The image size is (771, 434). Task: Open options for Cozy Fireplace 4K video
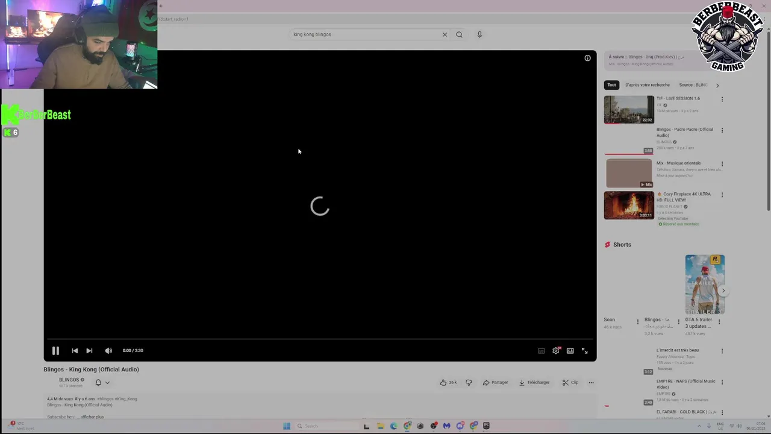[722, 195]
